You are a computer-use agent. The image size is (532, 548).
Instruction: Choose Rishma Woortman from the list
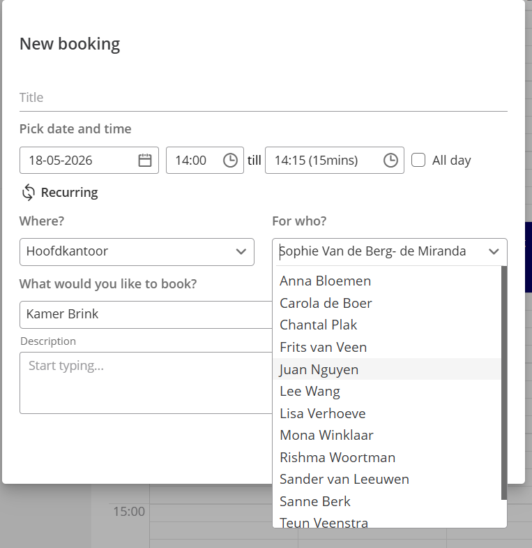[x=387, y=457]
